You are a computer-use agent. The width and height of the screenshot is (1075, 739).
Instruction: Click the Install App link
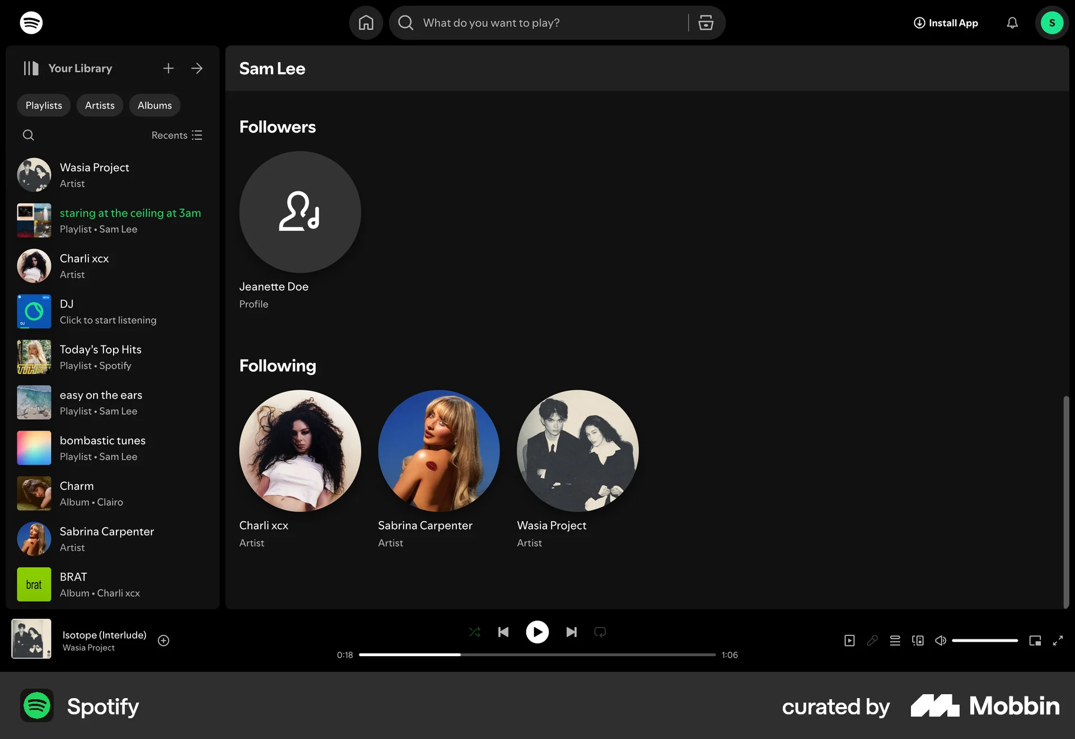pos(945,22)
